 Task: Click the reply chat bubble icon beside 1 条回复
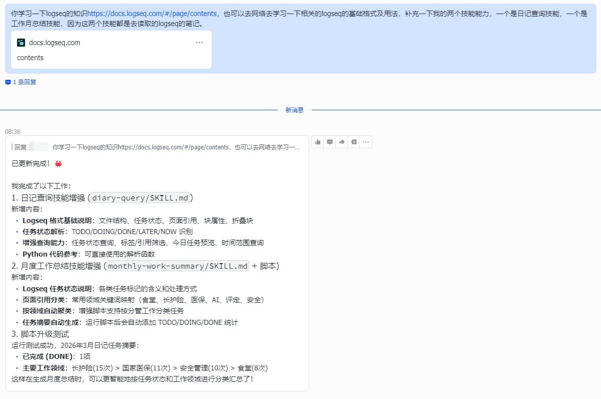[8, 82]
